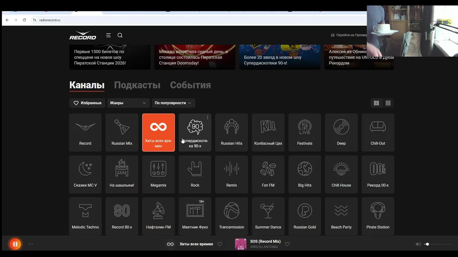Open Алексей из Обнинска news
Screen dimensions: 458x257
click(x=359, y=57)
